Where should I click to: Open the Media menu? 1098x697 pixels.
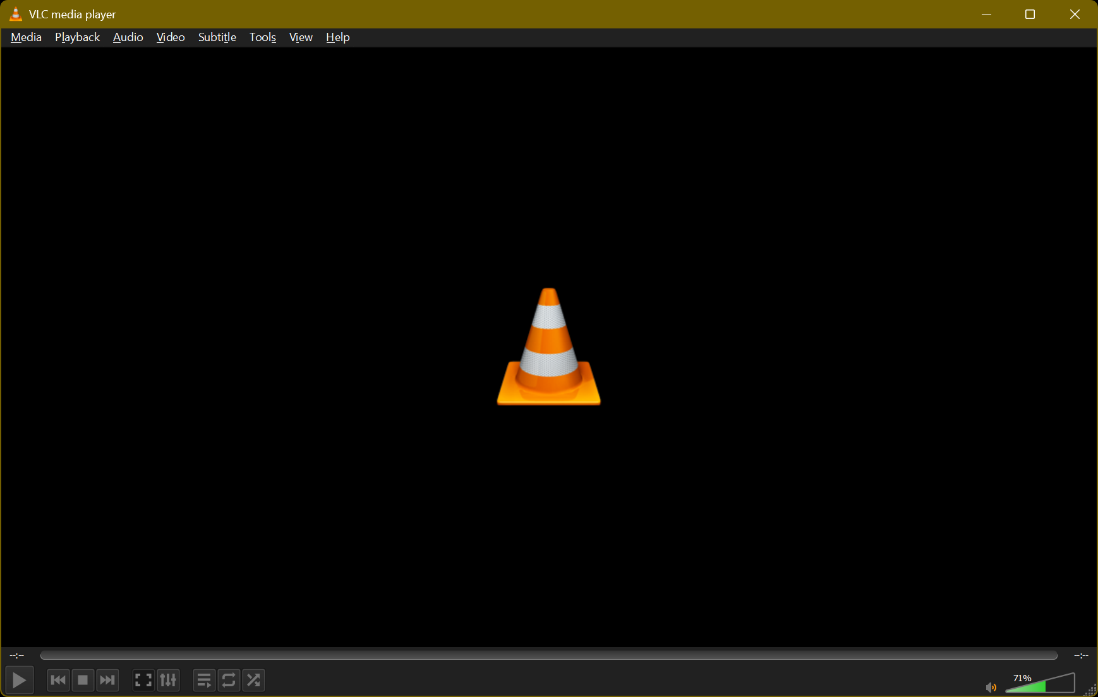pos(26,37)
